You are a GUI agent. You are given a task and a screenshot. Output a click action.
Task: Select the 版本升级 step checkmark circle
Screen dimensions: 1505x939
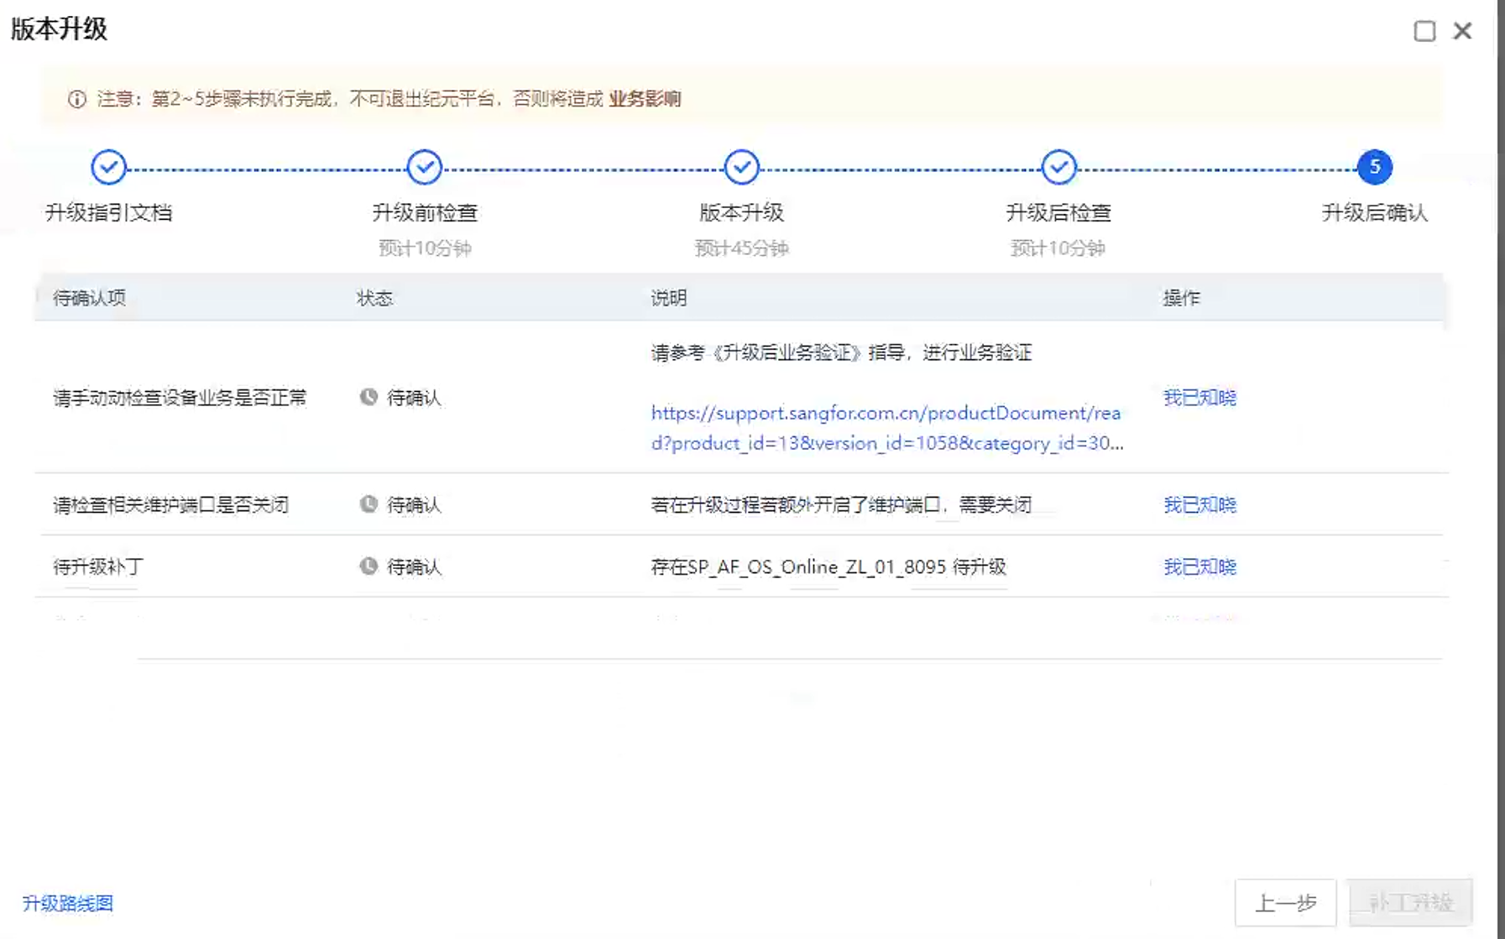point(741,167)
